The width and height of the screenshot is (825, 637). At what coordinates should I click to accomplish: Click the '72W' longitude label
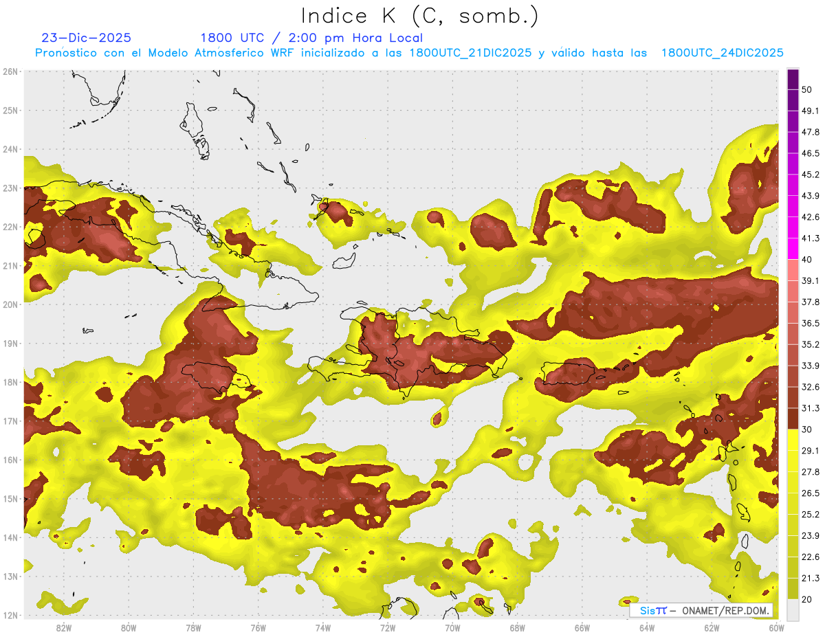coord(388,627)
